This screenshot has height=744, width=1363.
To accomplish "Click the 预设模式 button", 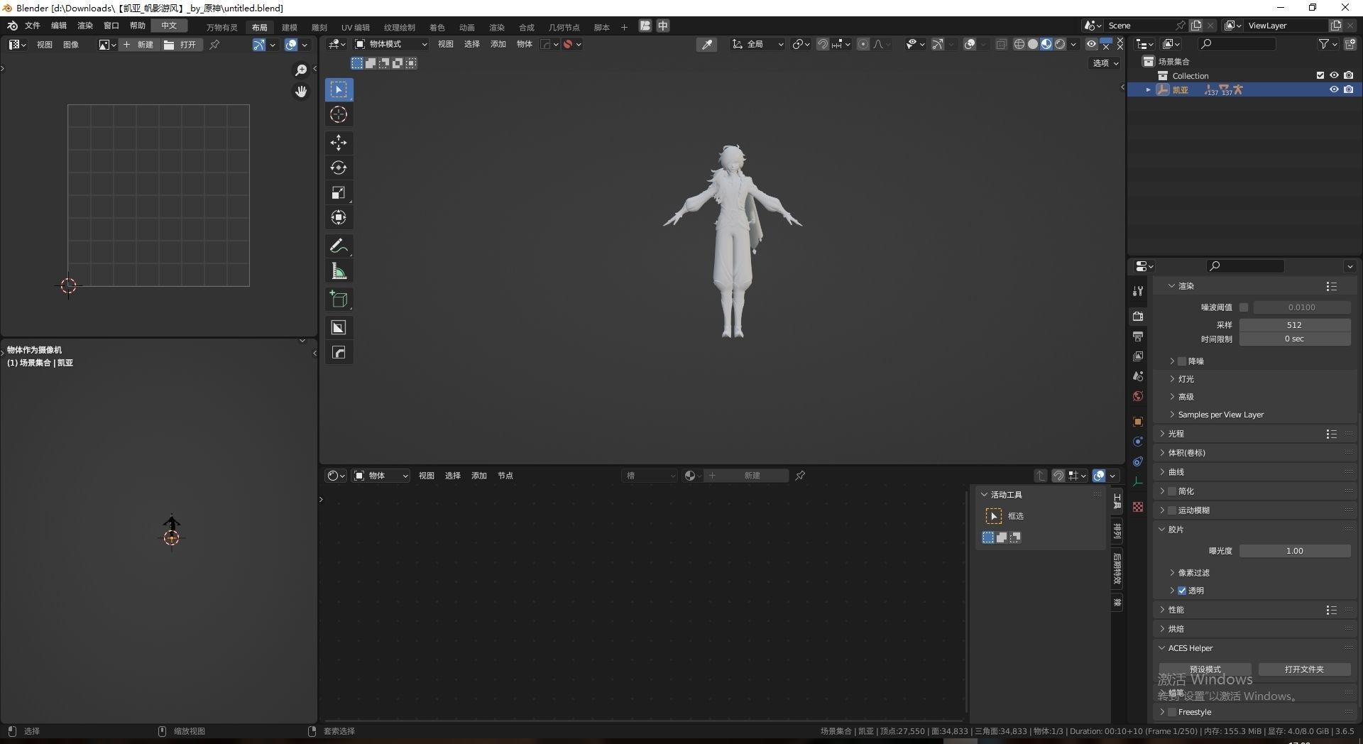I will coord(1205,669).
